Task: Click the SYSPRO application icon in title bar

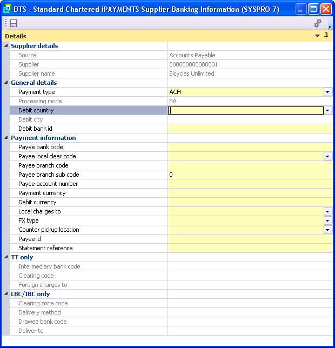Action: [7, 9]
